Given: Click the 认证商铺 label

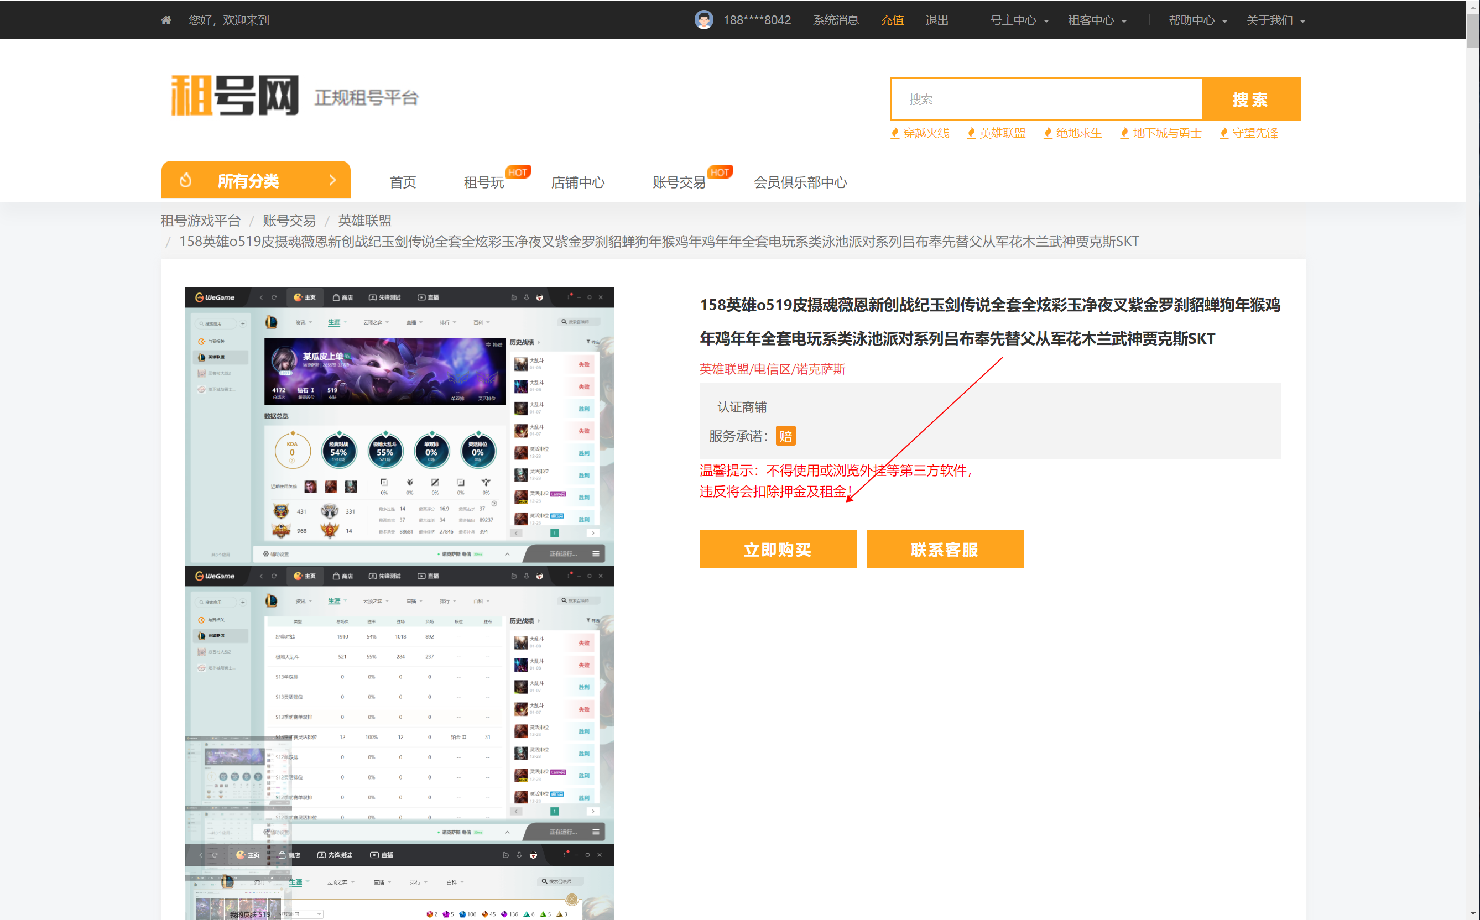Looking at the screenshot, I should click(x=742, y=407).
